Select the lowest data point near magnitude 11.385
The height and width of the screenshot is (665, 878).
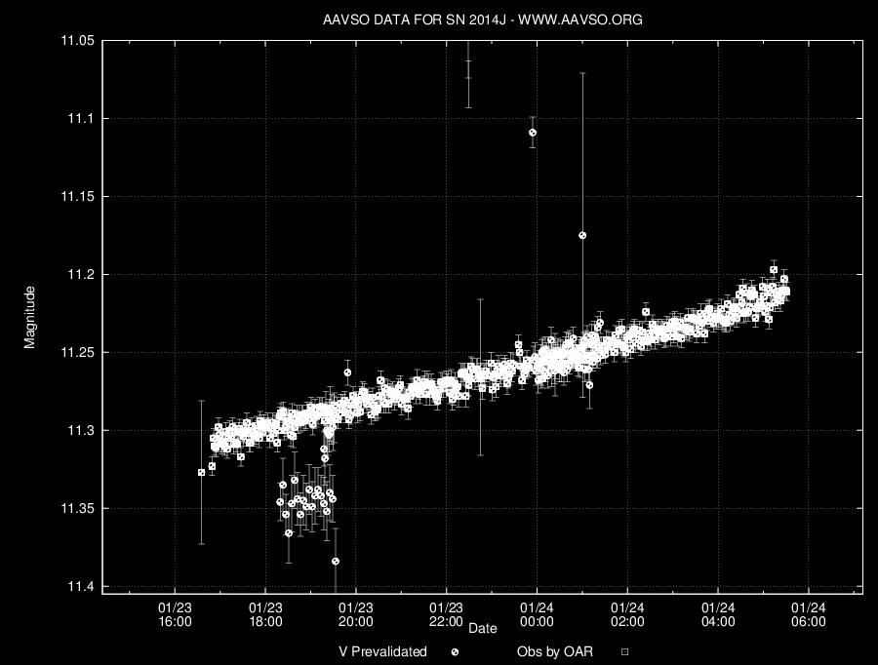336,562
